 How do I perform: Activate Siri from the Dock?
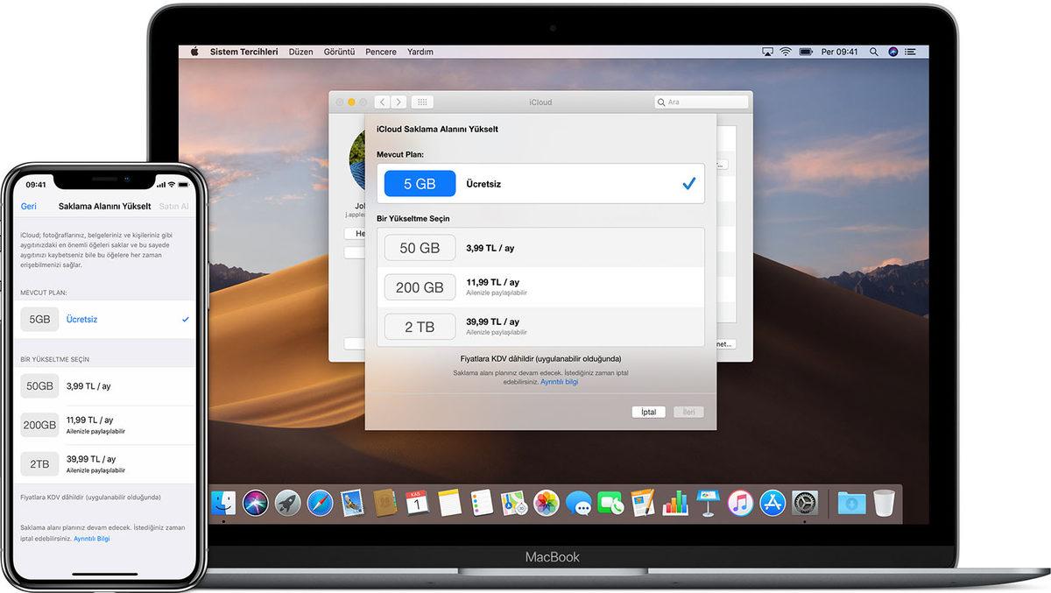[x=256, y=504]
